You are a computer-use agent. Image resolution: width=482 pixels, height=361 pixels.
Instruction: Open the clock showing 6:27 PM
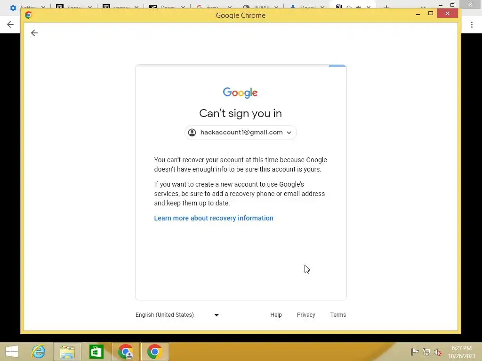[x=462, y=352]
